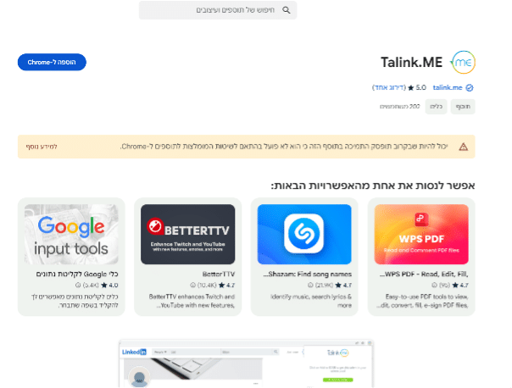Open the single rating link beside 5.0
512x388 pixels.
pyautogui.click(x=389, y=87)
